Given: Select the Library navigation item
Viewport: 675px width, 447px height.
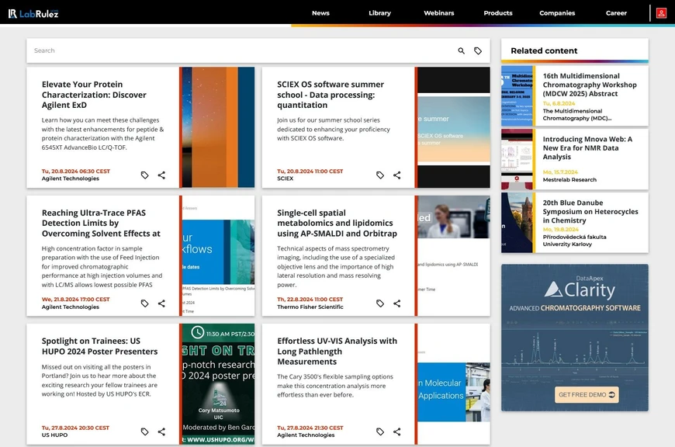Looking at the screenshot, I should [379, 13].
